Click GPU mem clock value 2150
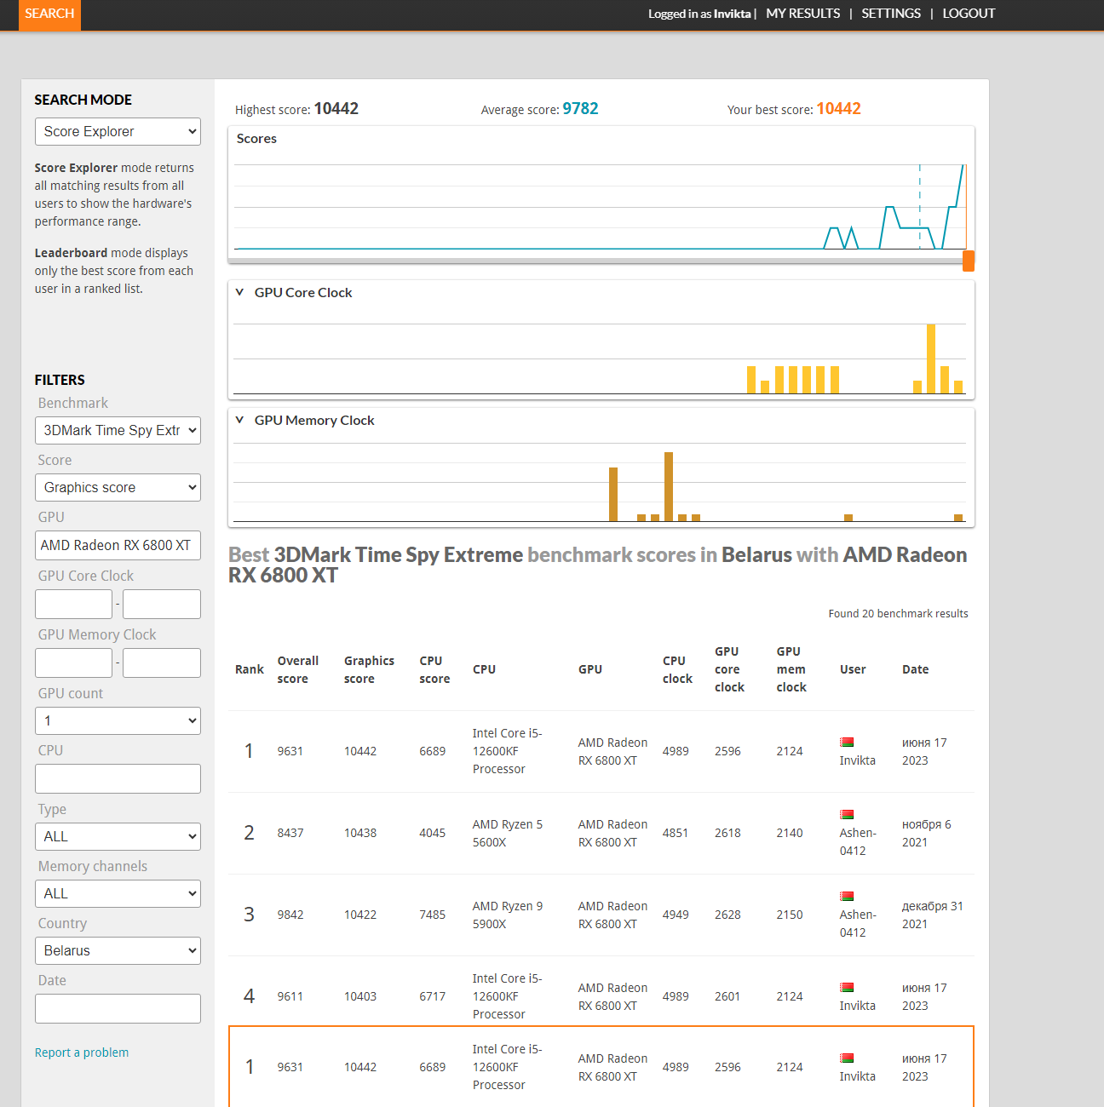This screenshot has height=1107, width=1104. click(790, 915)
